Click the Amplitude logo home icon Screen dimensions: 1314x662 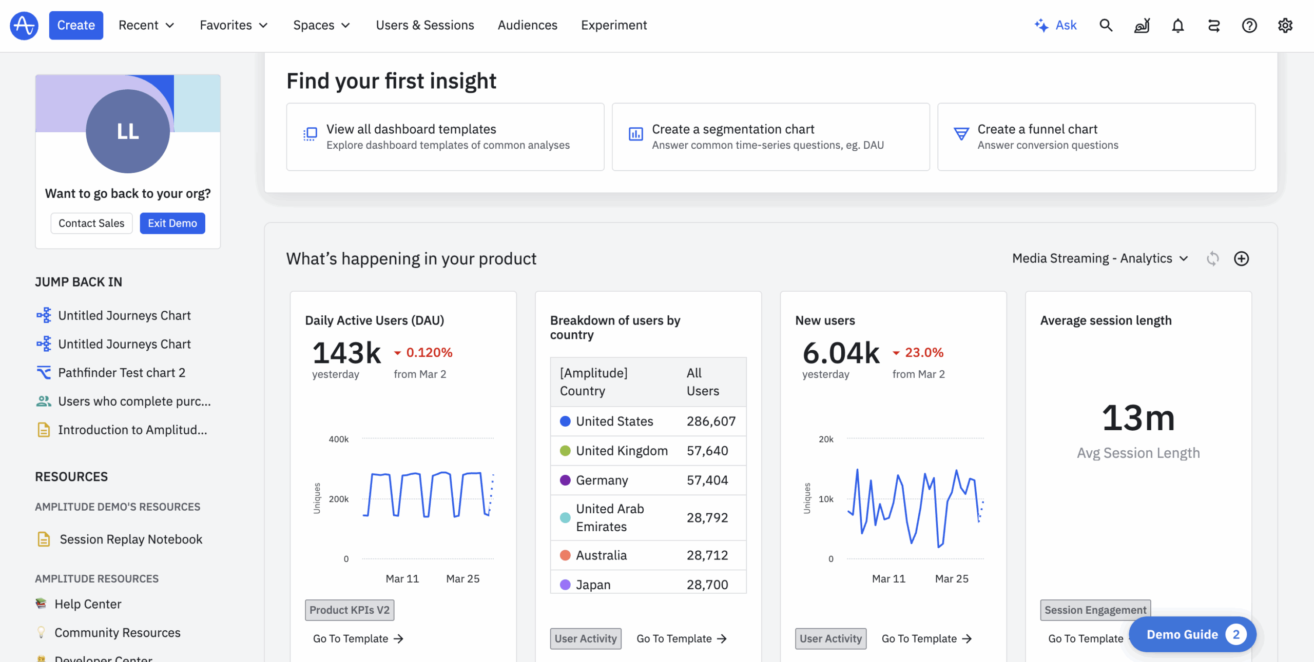coord(24,25)
